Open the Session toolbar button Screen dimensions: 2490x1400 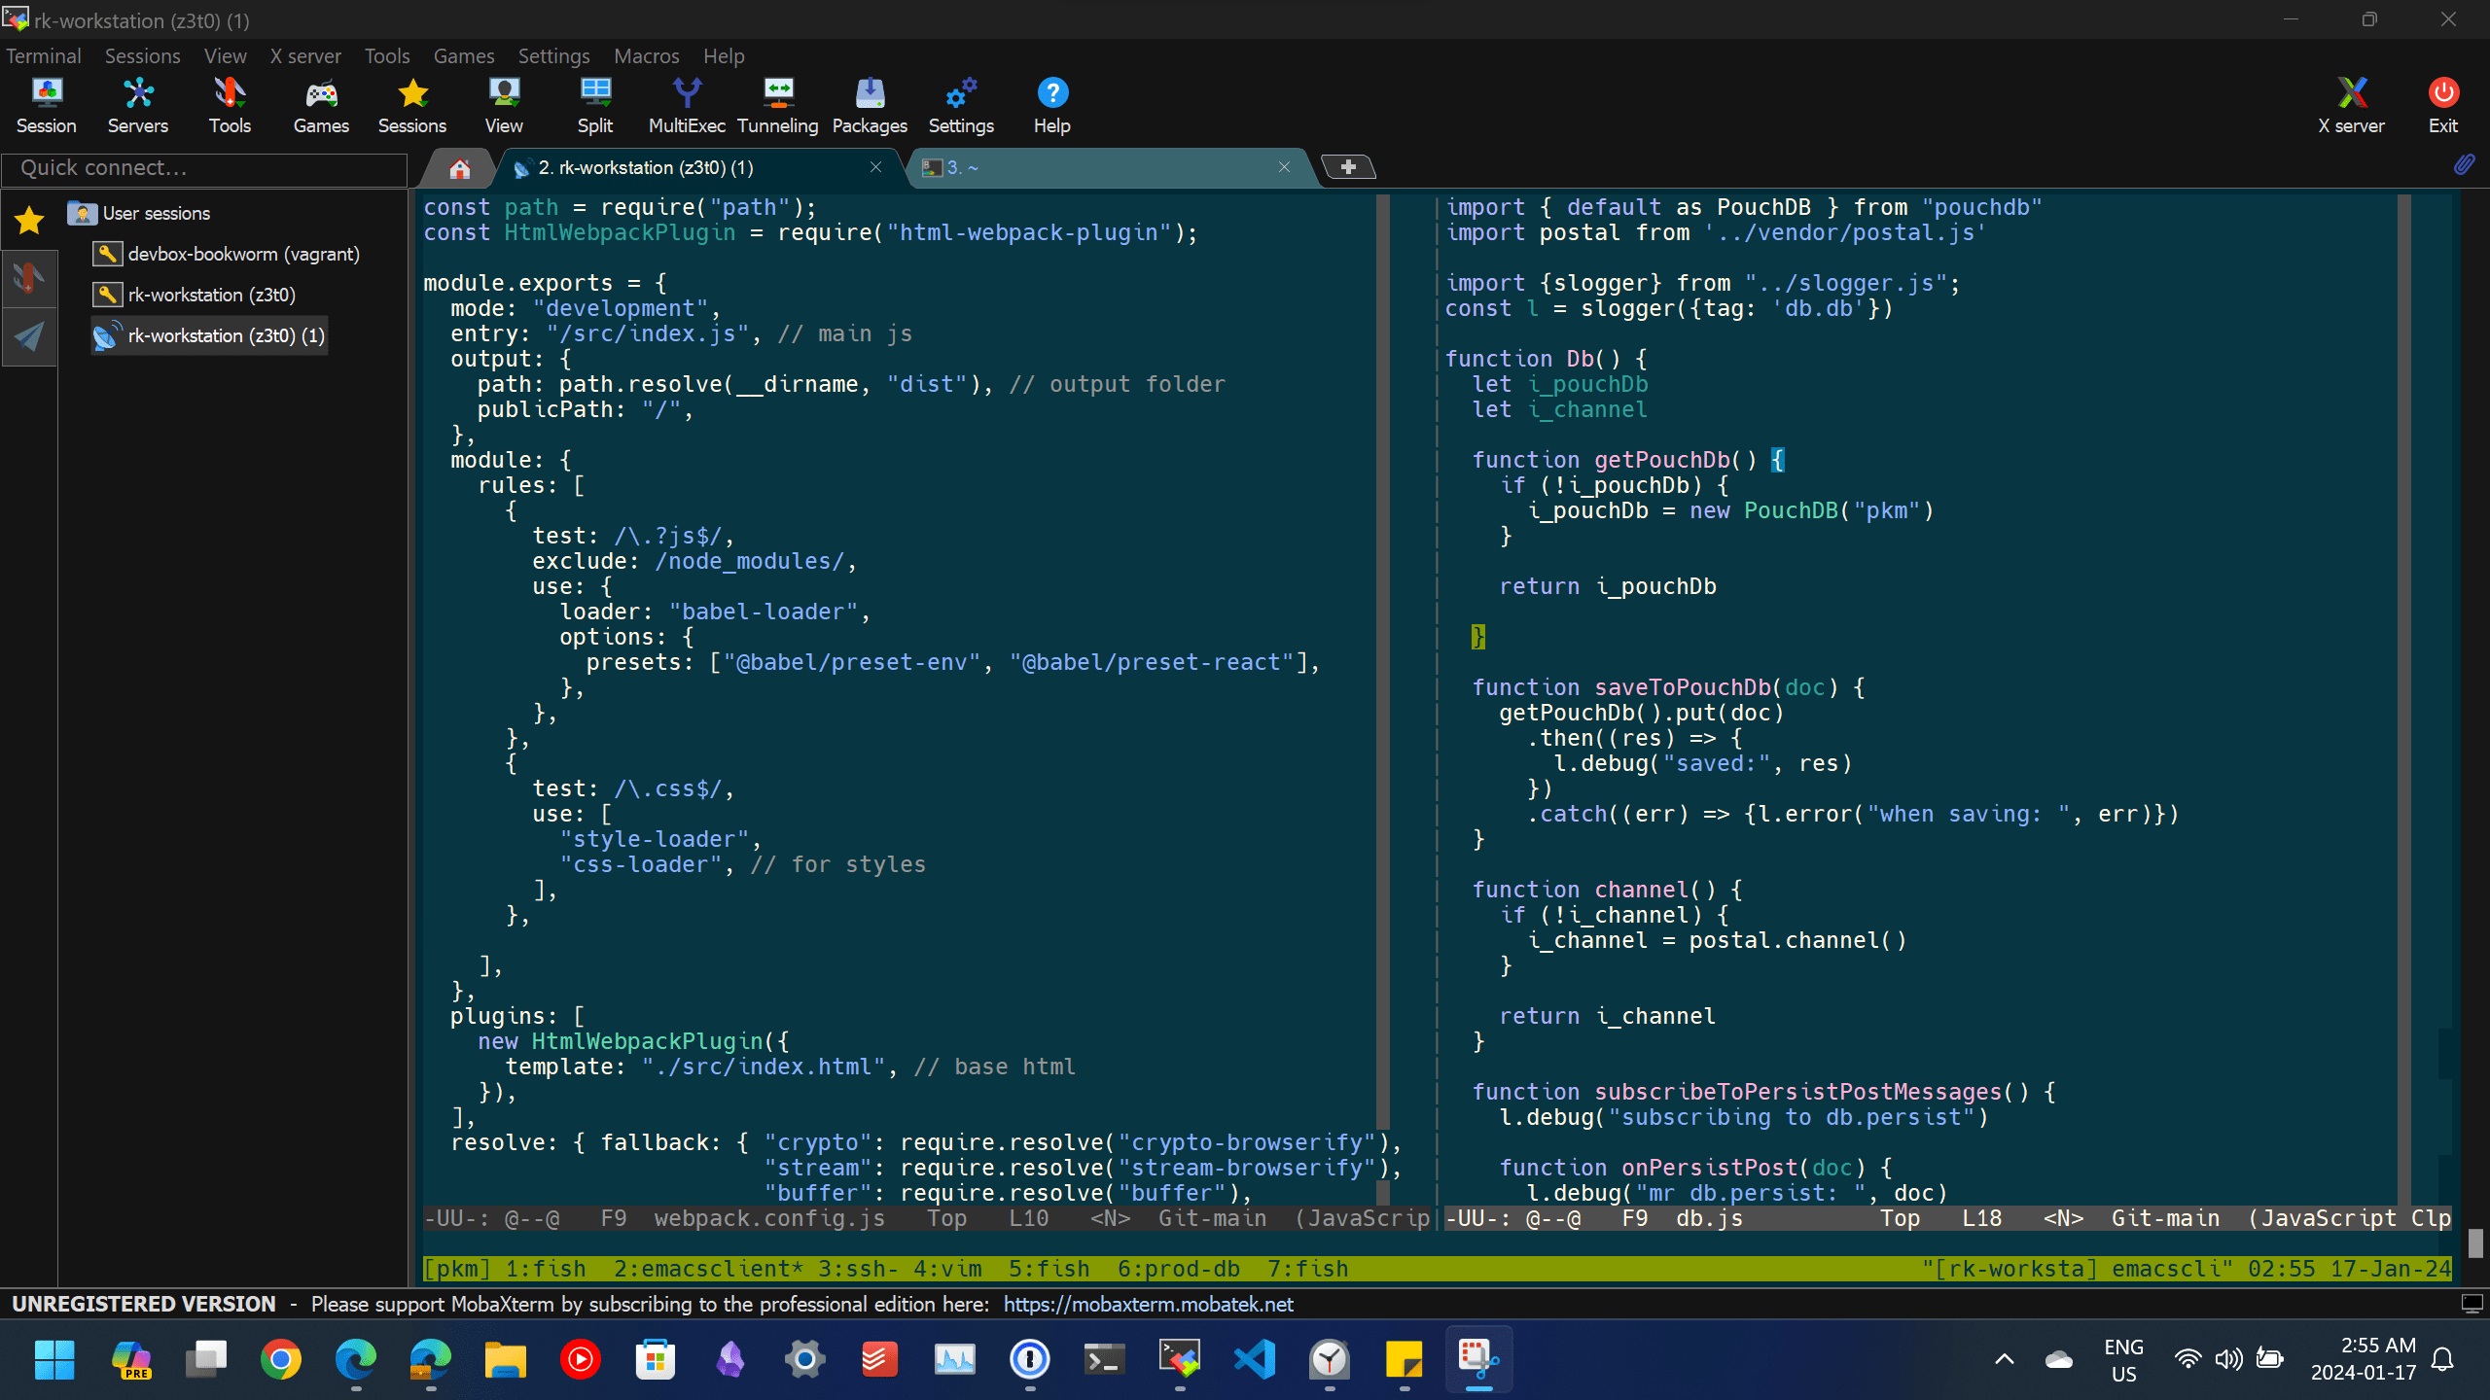click(x=46, y=106)
